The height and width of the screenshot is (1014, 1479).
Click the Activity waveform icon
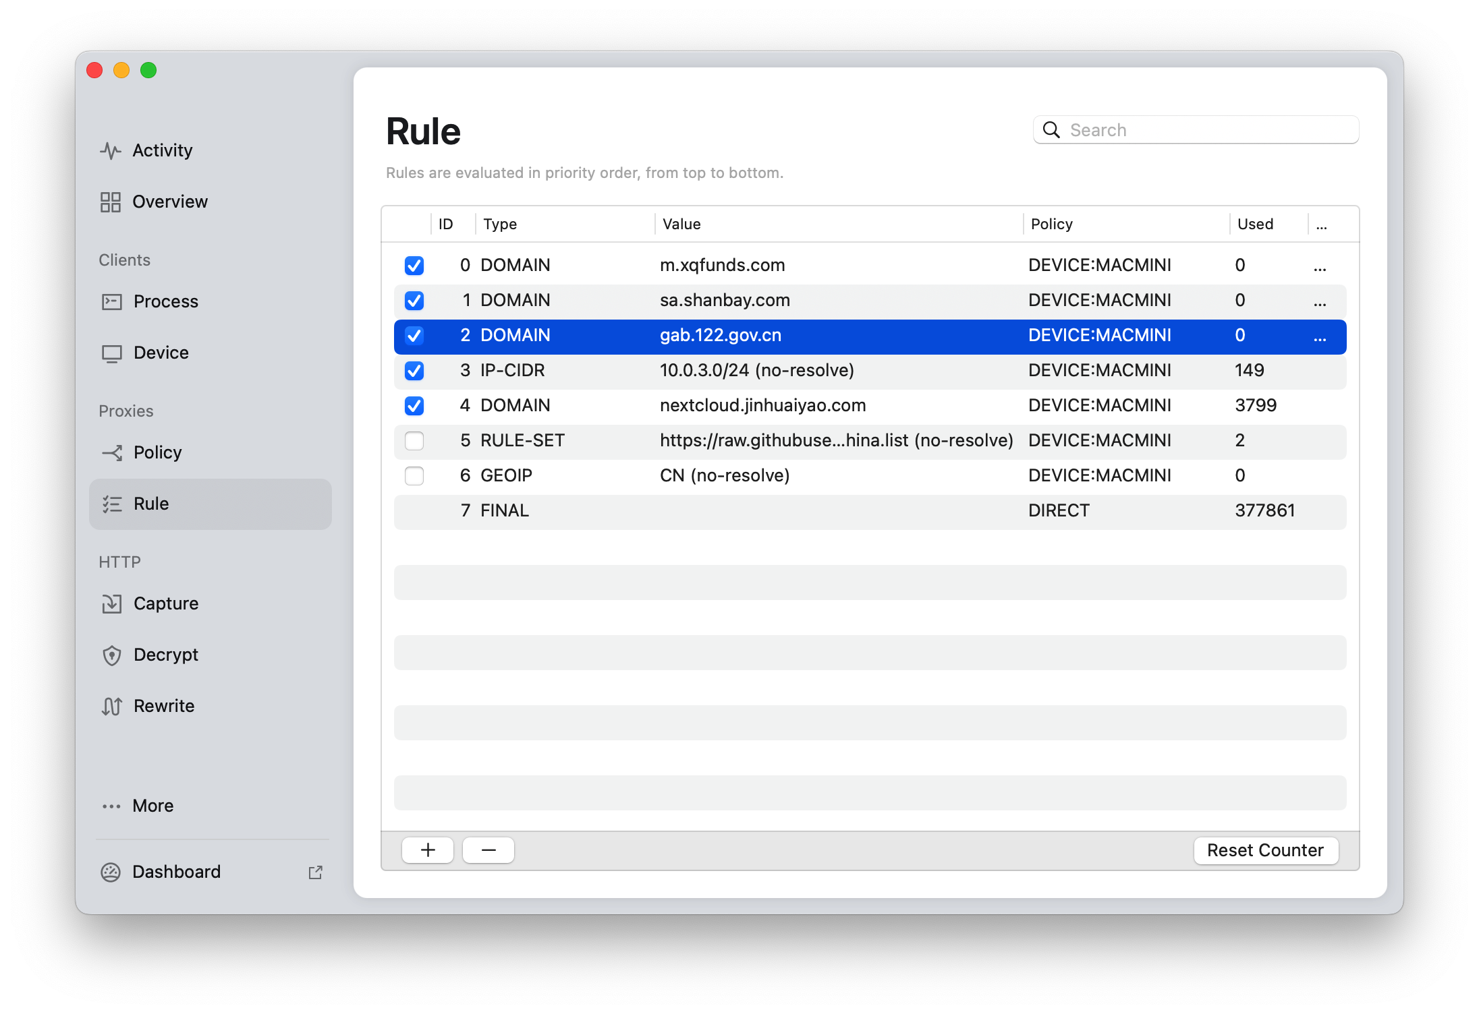point(111,150)
